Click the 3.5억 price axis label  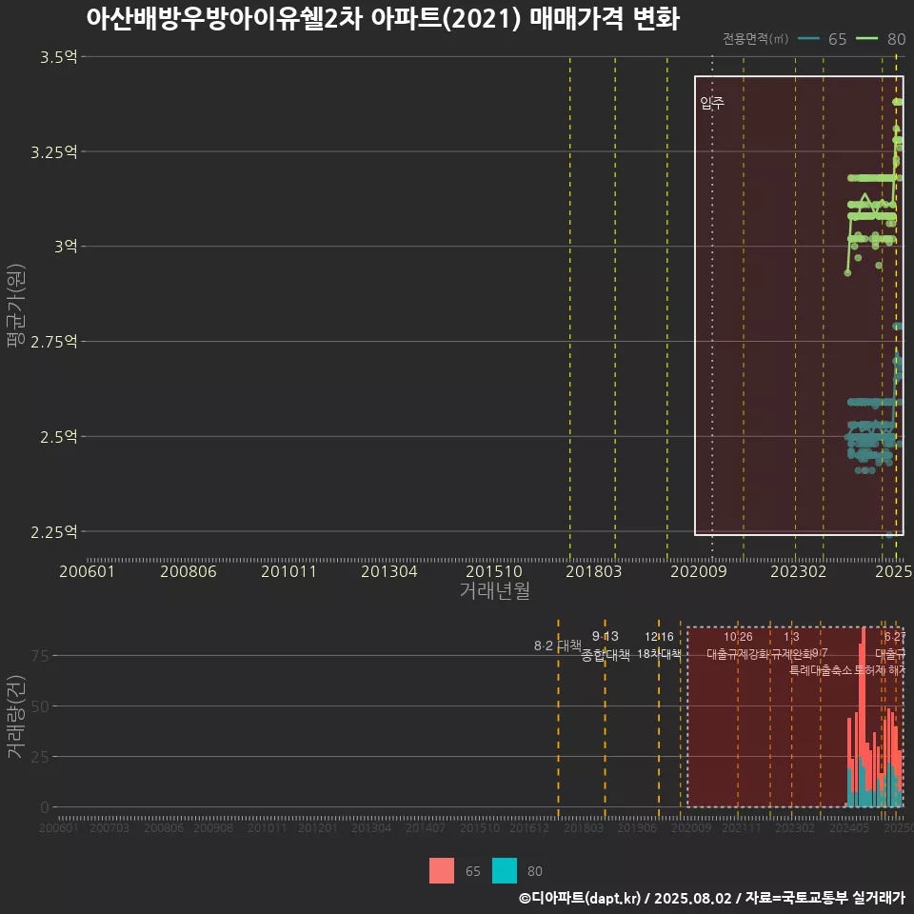point(58,57)
